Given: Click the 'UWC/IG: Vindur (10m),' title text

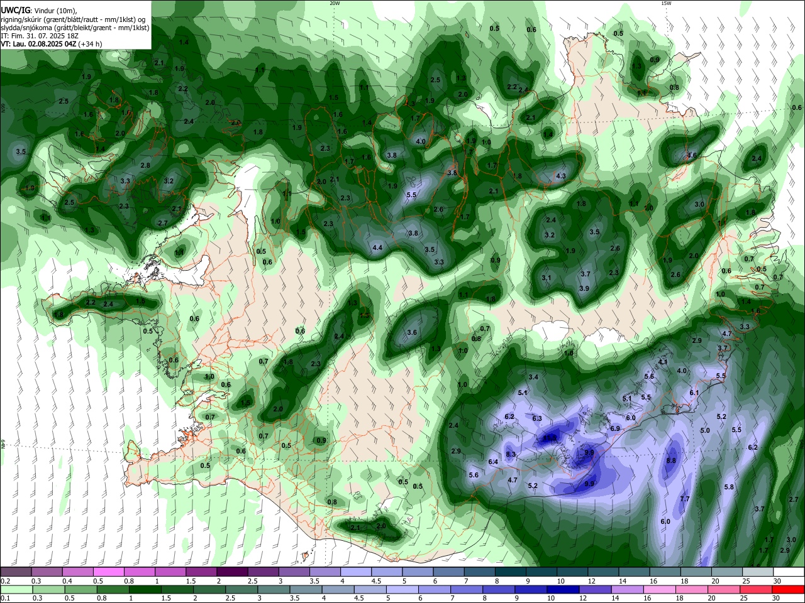Looking at the screenshot, I should click(x=38, y=11).
